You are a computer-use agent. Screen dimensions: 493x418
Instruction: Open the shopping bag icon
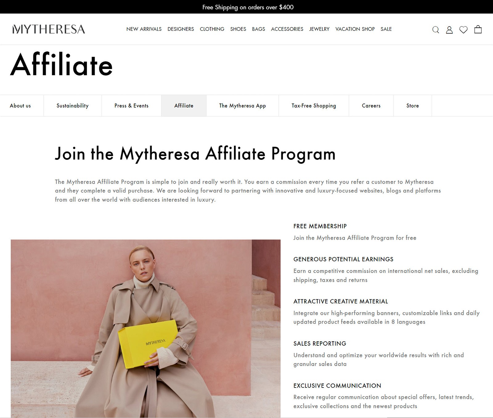pos(478,29)
